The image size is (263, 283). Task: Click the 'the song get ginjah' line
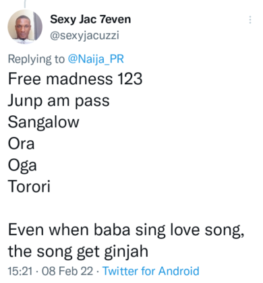pyautogui.click(x=78, y=251)
